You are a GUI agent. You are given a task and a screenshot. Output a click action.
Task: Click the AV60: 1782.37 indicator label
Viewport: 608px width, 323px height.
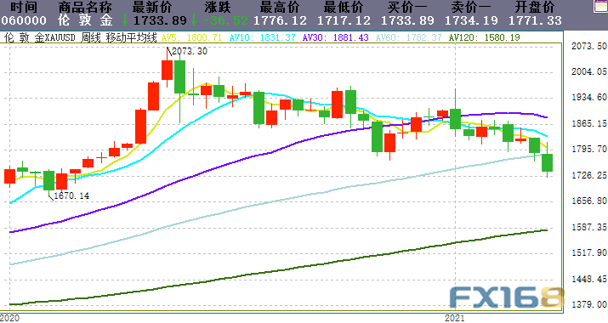(409, 37)
